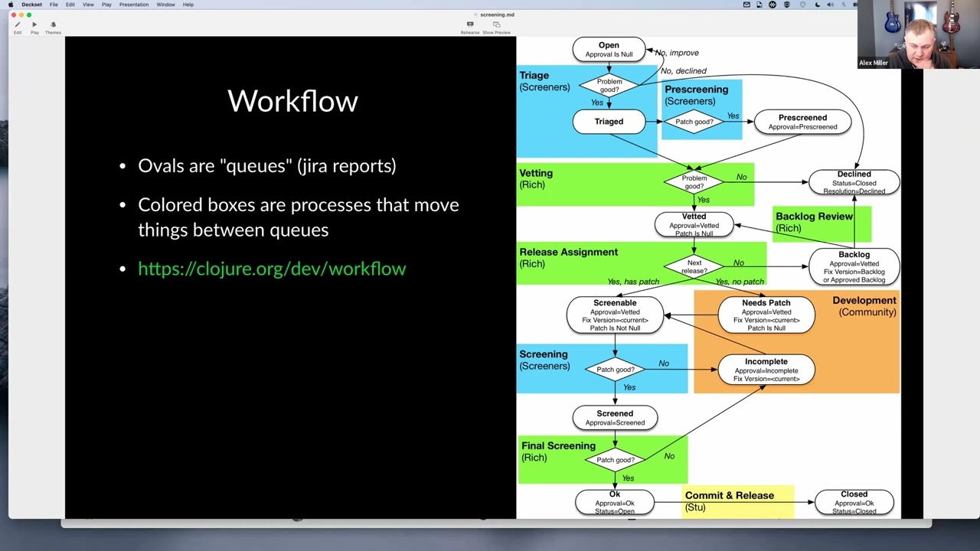
Task: Click the light shield menu bar icon
Action: [x=802, y=5]
